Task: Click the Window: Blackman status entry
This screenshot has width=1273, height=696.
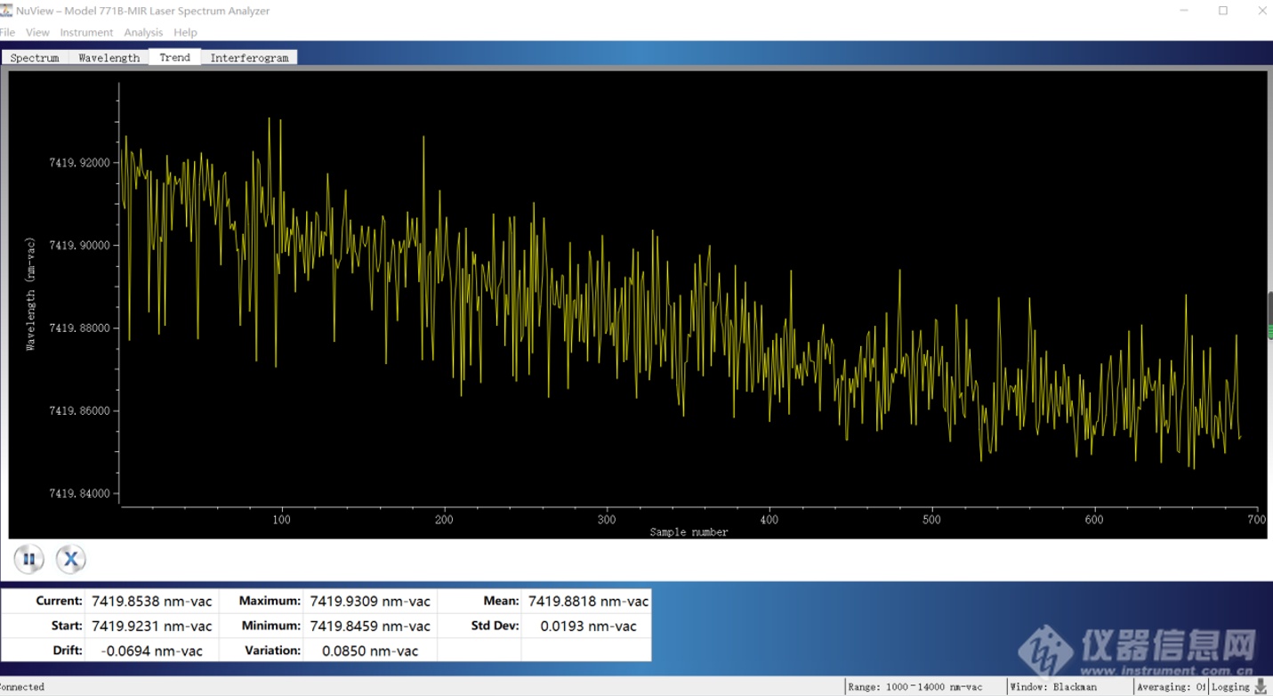Action: point(1053,687)
